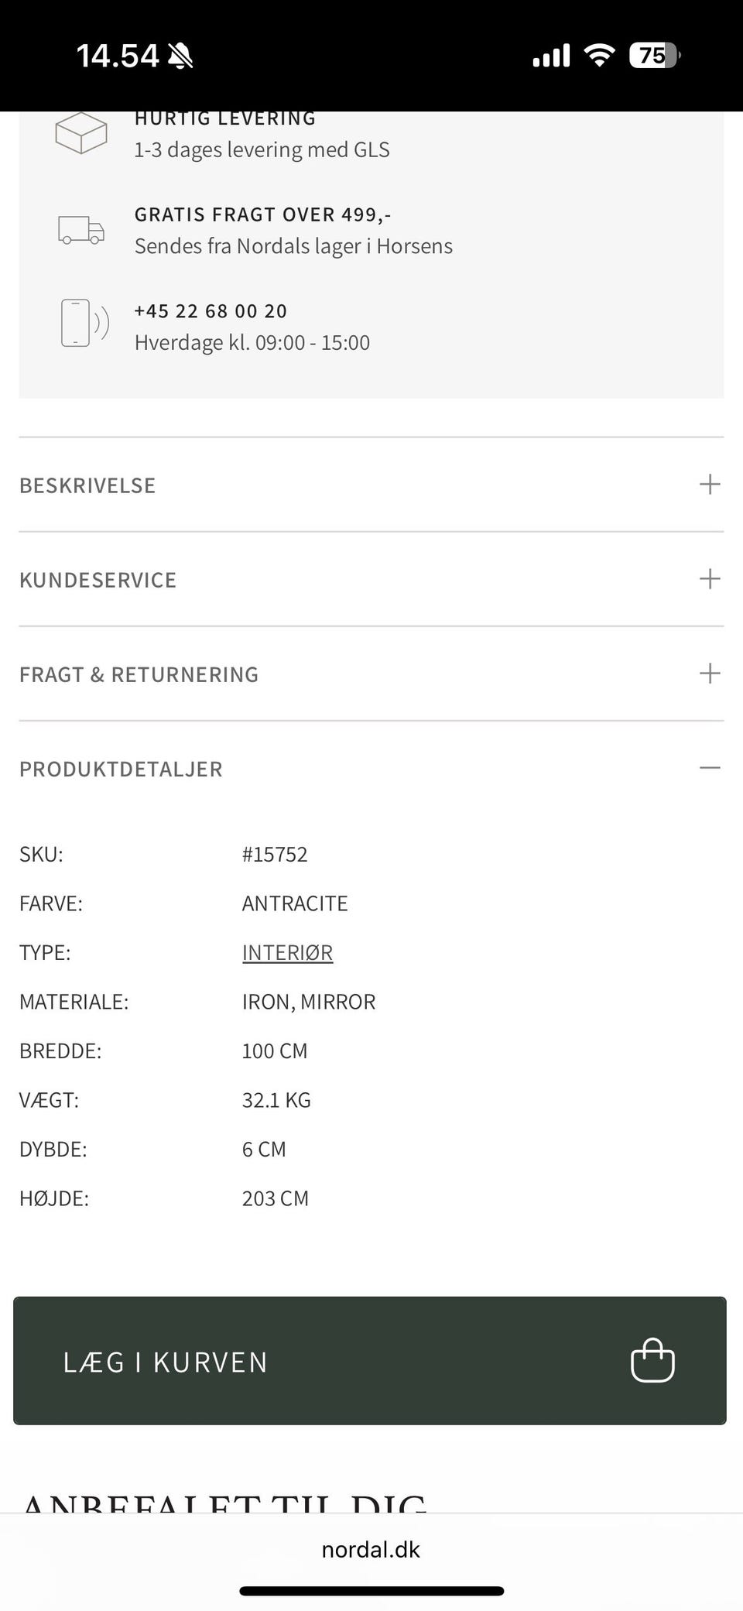Tap the shopping basket icon

[652, 1360]
